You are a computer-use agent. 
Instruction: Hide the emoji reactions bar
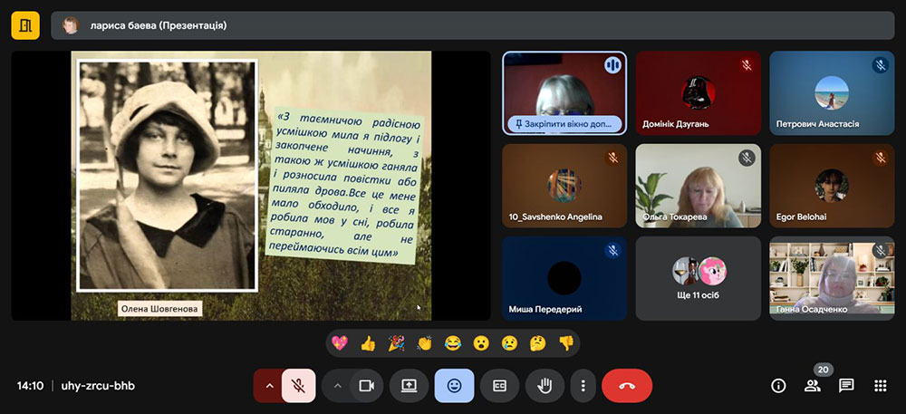[454, 386]
